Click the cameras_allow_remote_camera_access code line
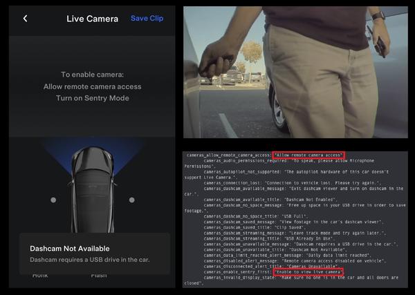 coord(266,155)
